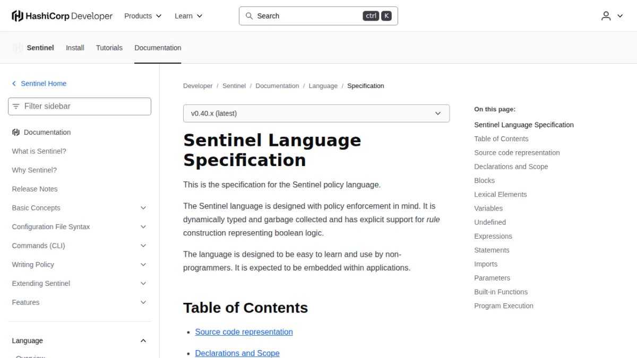Open What is Sentinel? page
The height and width of the screenshot is (358, 637).
(39, 151)
